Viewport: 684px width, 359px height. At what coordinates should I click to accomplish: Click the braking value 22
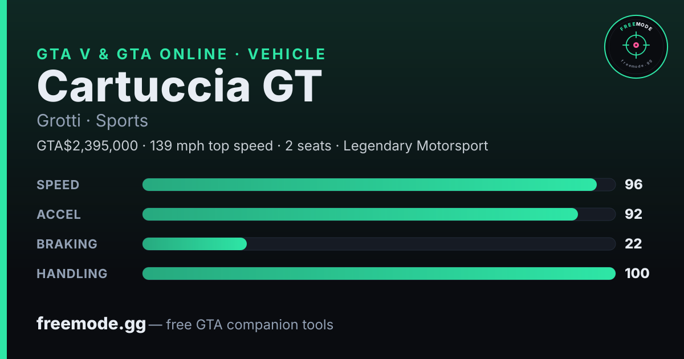coord(633,244)
